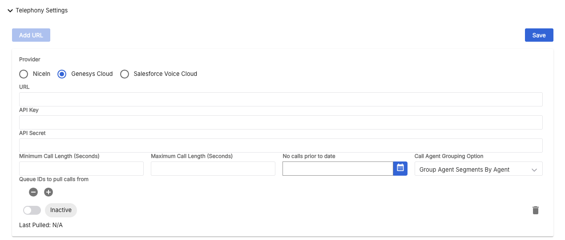The width and height of the screenshot is (565, 240).
Task: Click the dropdown chevron beside Group Agent Segments
Action: (x=534, y=169)
